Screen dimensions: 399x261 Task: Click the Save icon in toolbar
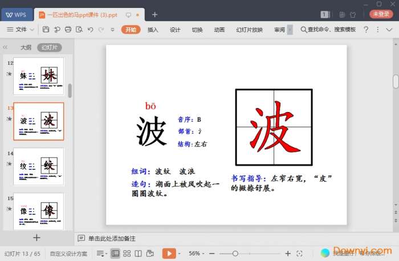coord(46,30)
